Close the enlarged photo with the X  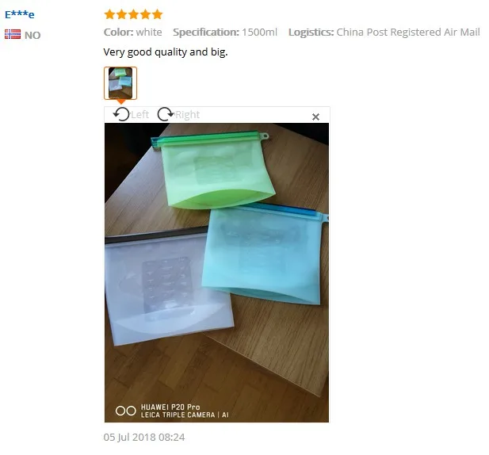[315, 117]
